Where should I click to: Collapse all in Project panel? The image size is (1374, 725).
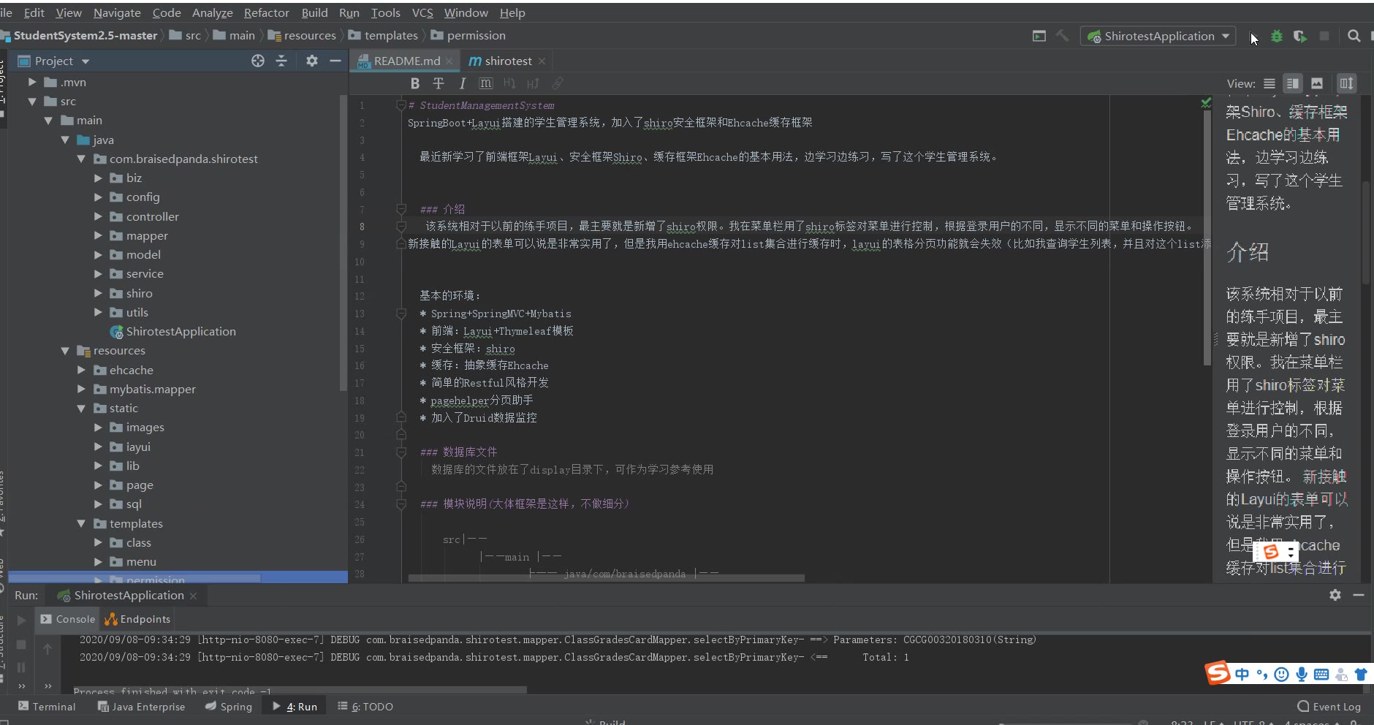coord(281,61)
